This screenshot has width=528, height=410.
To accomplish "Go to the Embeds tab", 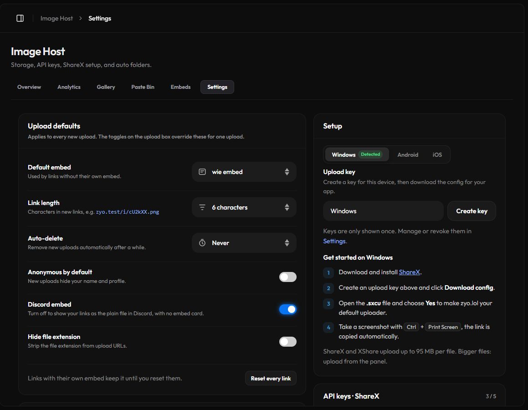I will point(180,87).
